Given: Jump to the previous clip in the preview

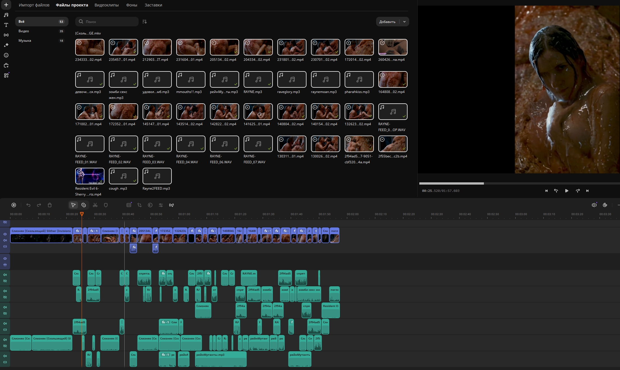Looking at the screenshot, I should tap(546, 191).
